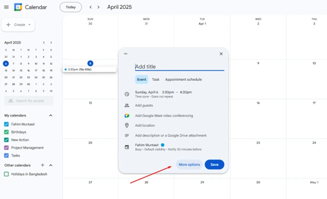Click the people icon in search box
This screenshot has height=199, width=327.
(11, 101)
